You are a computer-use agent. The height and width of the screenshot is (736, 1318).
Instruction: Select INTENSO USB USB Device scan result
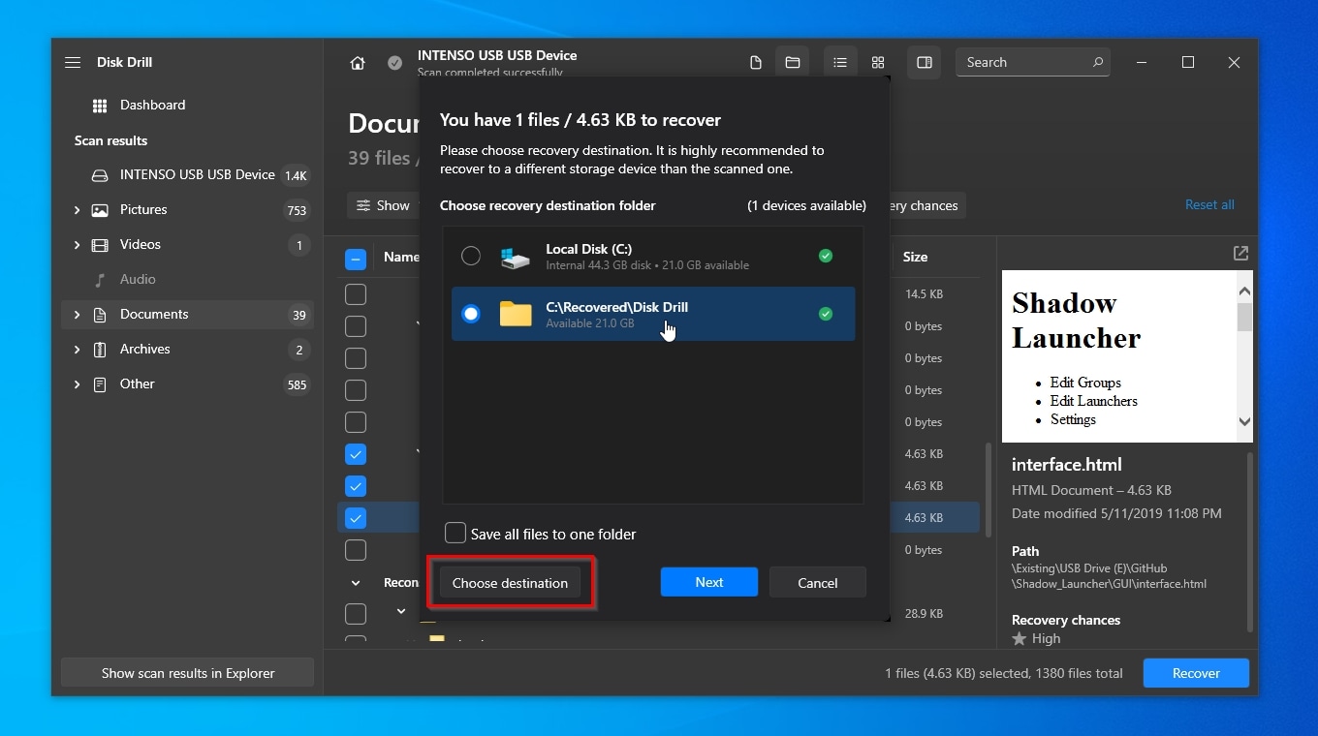point(187,175)
